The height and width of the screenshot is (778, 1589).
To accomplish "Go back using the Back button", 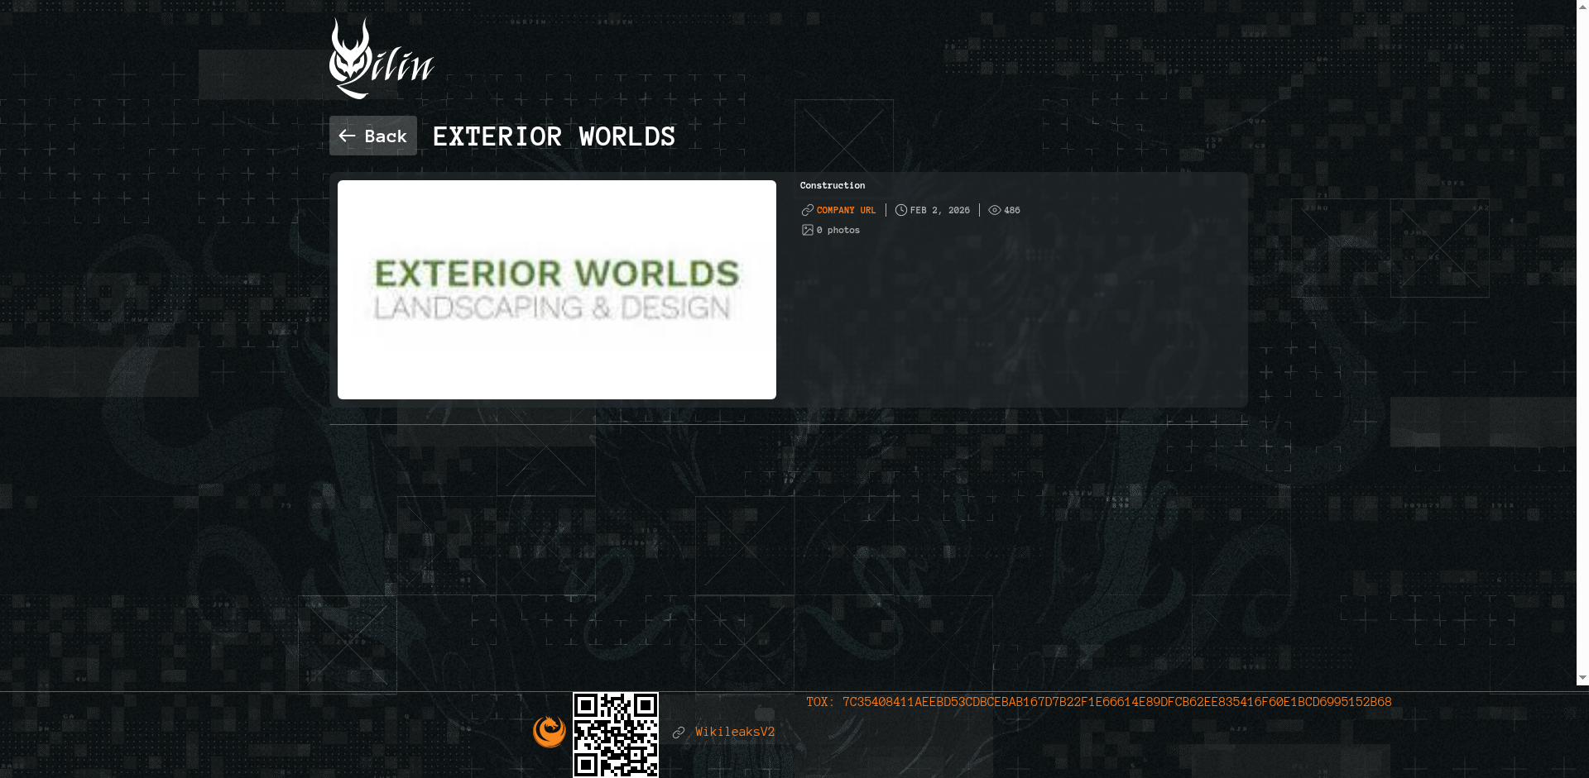I will [x=373, y=136].
